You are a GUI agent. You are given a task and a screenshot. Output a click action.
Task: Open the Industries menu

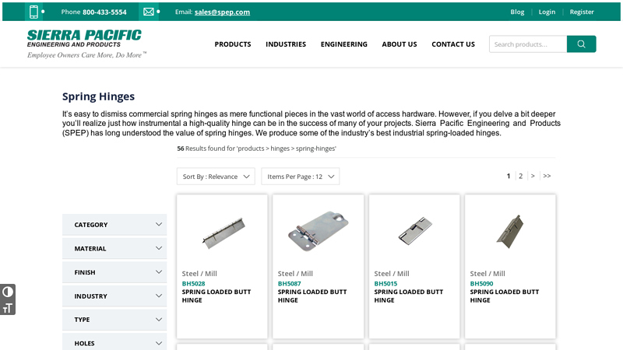coord(286,44)
